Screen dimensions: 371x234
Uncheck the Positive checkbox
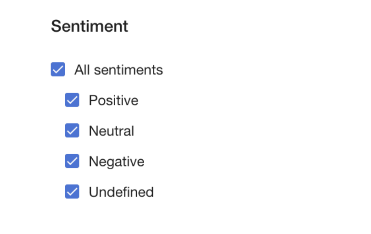point(72,100)
